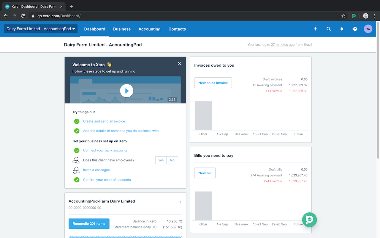Click the invite colleague people icon
Screen dimensions: 380x238
[76, 170]
